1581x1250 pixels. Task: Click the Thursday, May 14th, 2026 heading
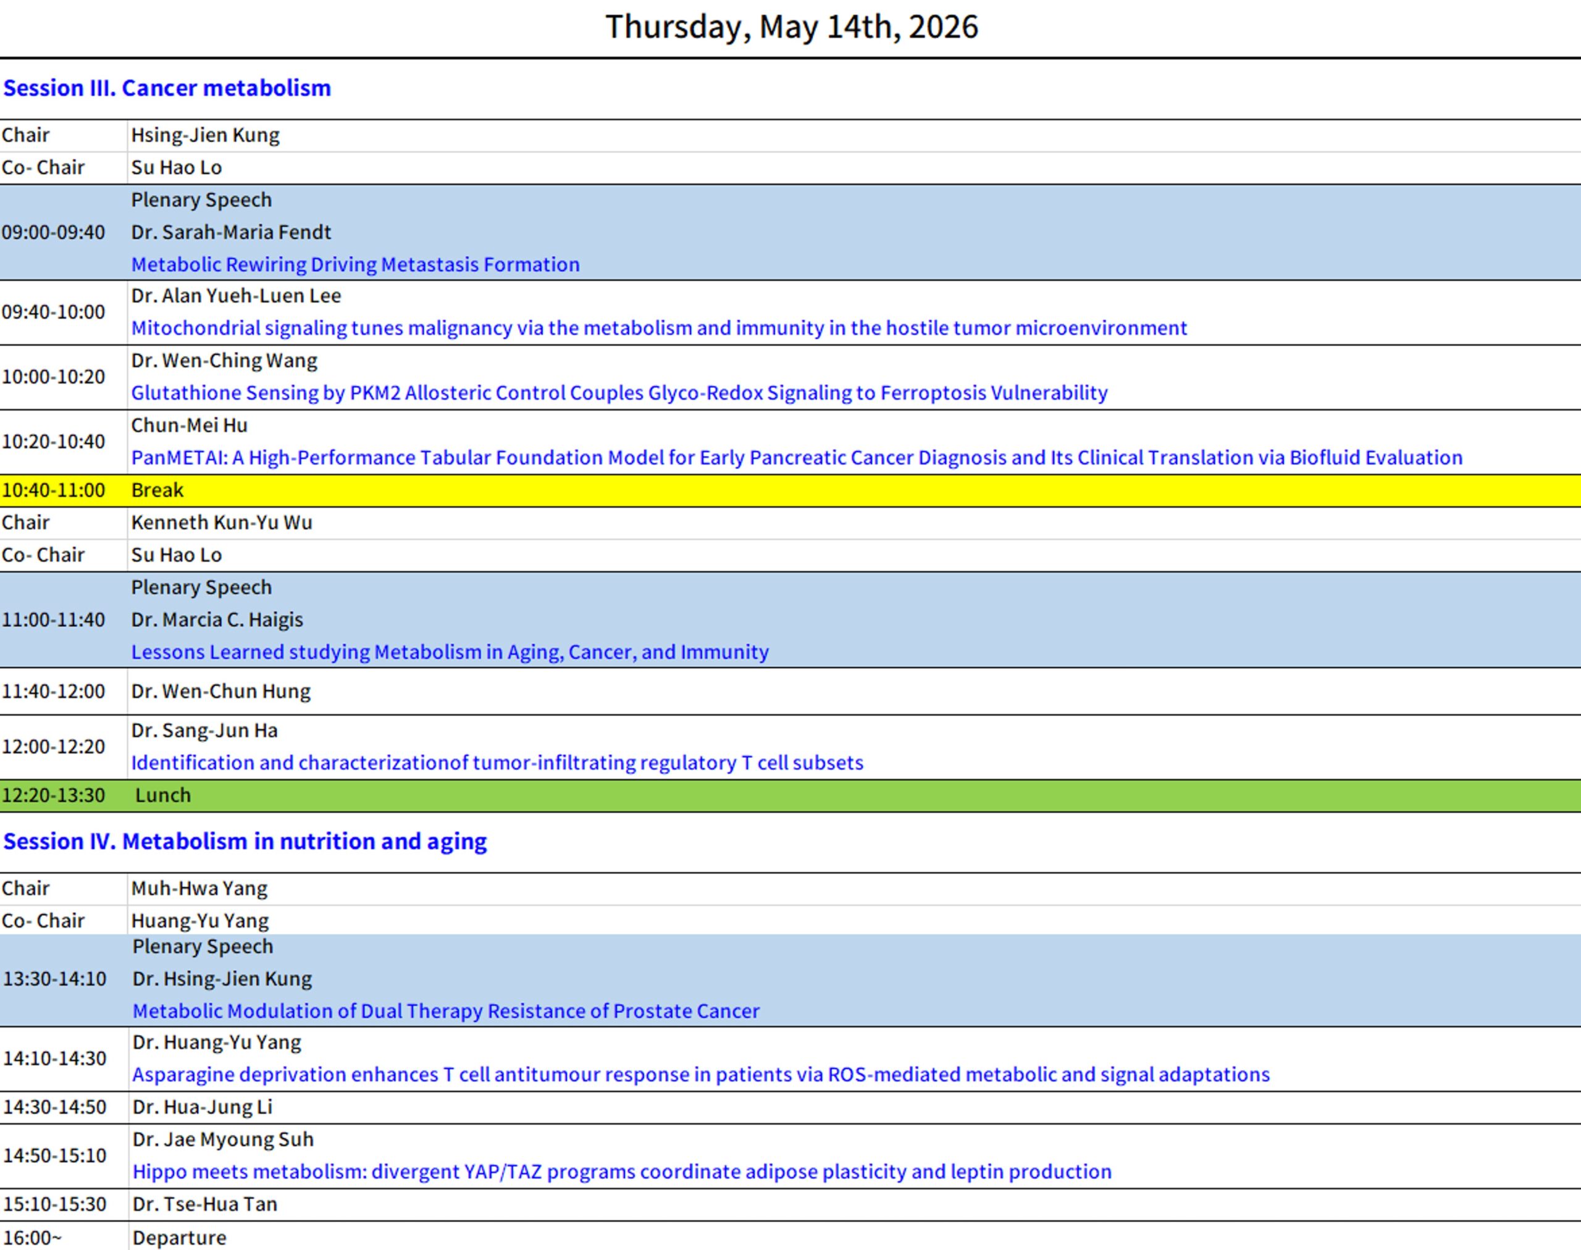coord(791,27)
